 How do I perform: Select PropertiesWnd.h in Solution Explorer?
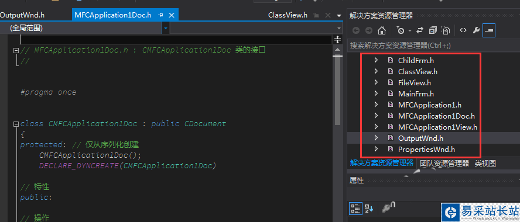(426, 149)
